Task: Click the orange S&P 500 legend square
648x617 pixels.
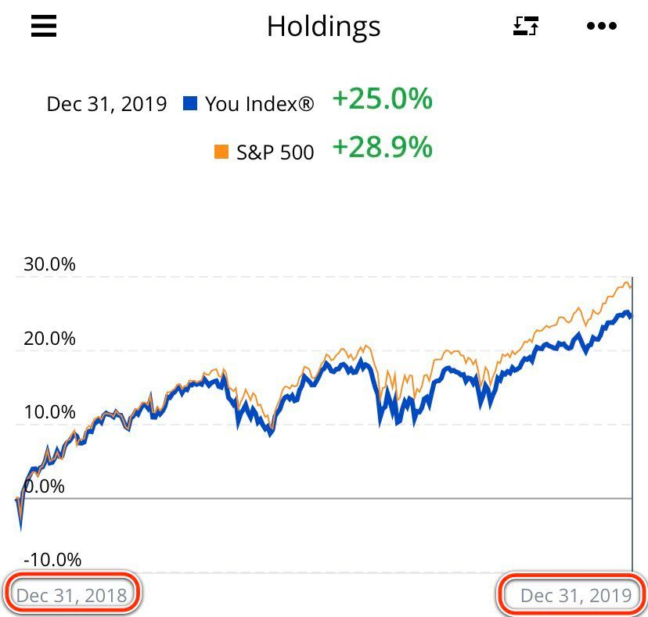Action: (221, 151)
